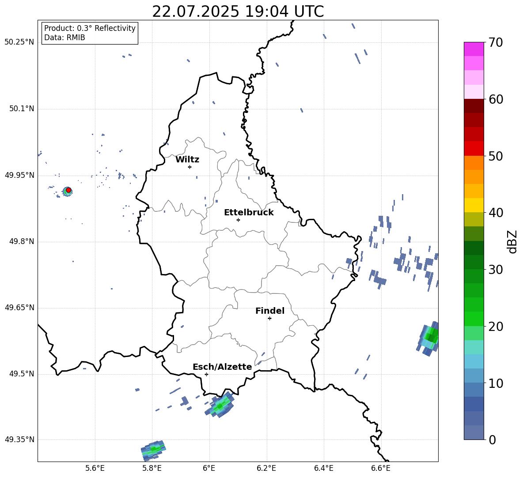Click the Product: 0.3° Reflectivity label

tap(90, 28)
